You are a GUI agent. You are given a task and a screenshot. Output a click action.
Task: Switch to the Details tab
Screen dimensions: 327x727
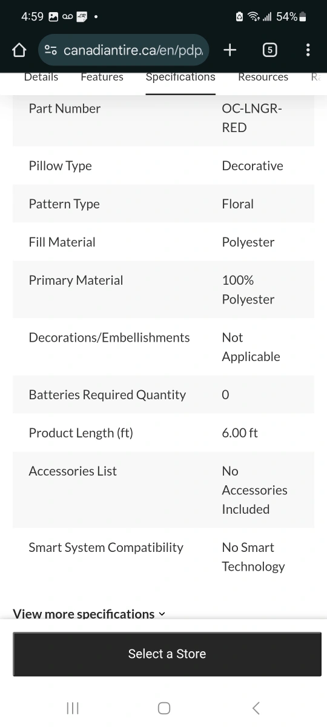(x=41, y=77)
